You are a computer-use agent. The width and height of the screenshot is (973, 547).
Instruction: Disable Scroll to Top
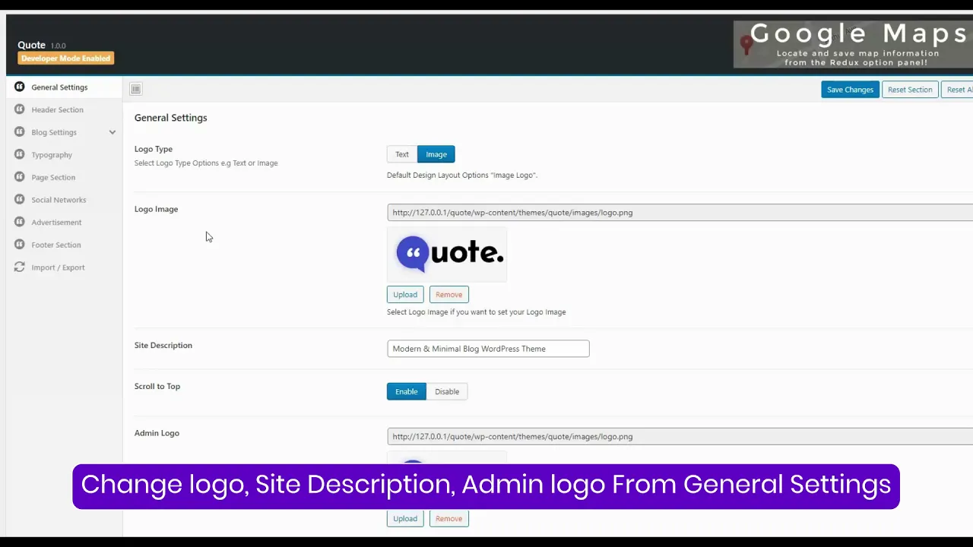[447, 391]
